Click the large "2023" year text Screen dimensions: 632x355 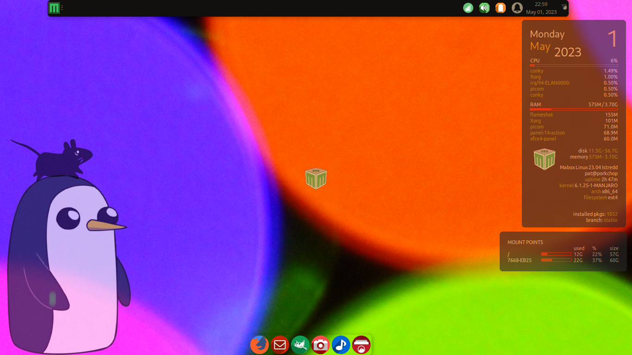568,52
